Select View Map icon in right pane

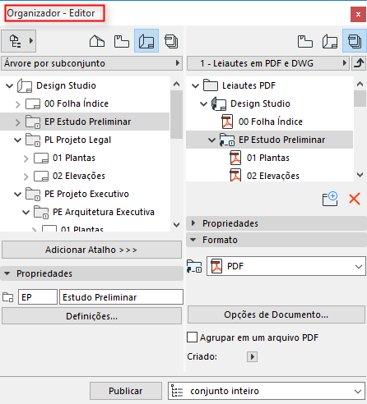305,41
